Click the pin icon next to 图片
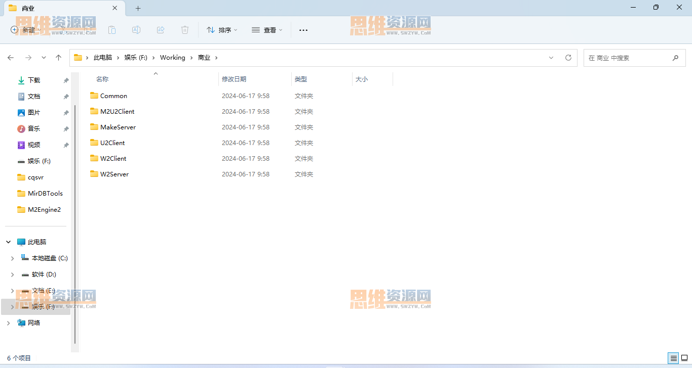Viewport: 692px width, 368px height. 66,113
